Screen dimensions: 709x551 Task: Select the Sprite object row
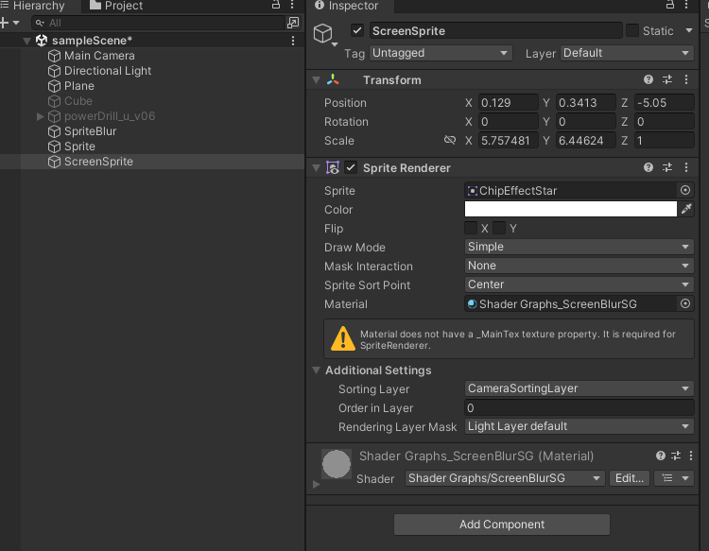152,146
